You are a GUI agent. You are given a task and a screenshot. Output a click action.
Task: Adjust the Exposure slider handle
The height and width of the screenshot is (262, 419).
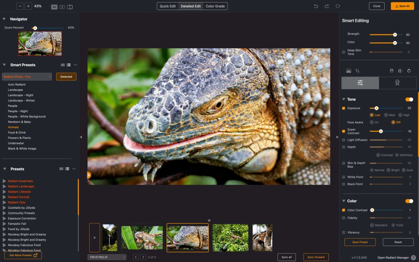point(376,108)
